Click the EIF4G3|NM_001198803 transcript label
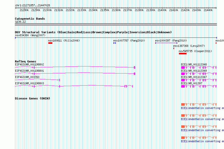Image resolution: width=224 pixels, height=149 pixels. (29, 83)
